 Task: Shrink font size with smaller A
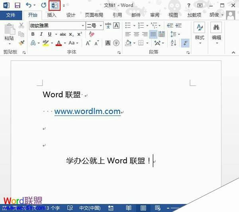[97, 43]
